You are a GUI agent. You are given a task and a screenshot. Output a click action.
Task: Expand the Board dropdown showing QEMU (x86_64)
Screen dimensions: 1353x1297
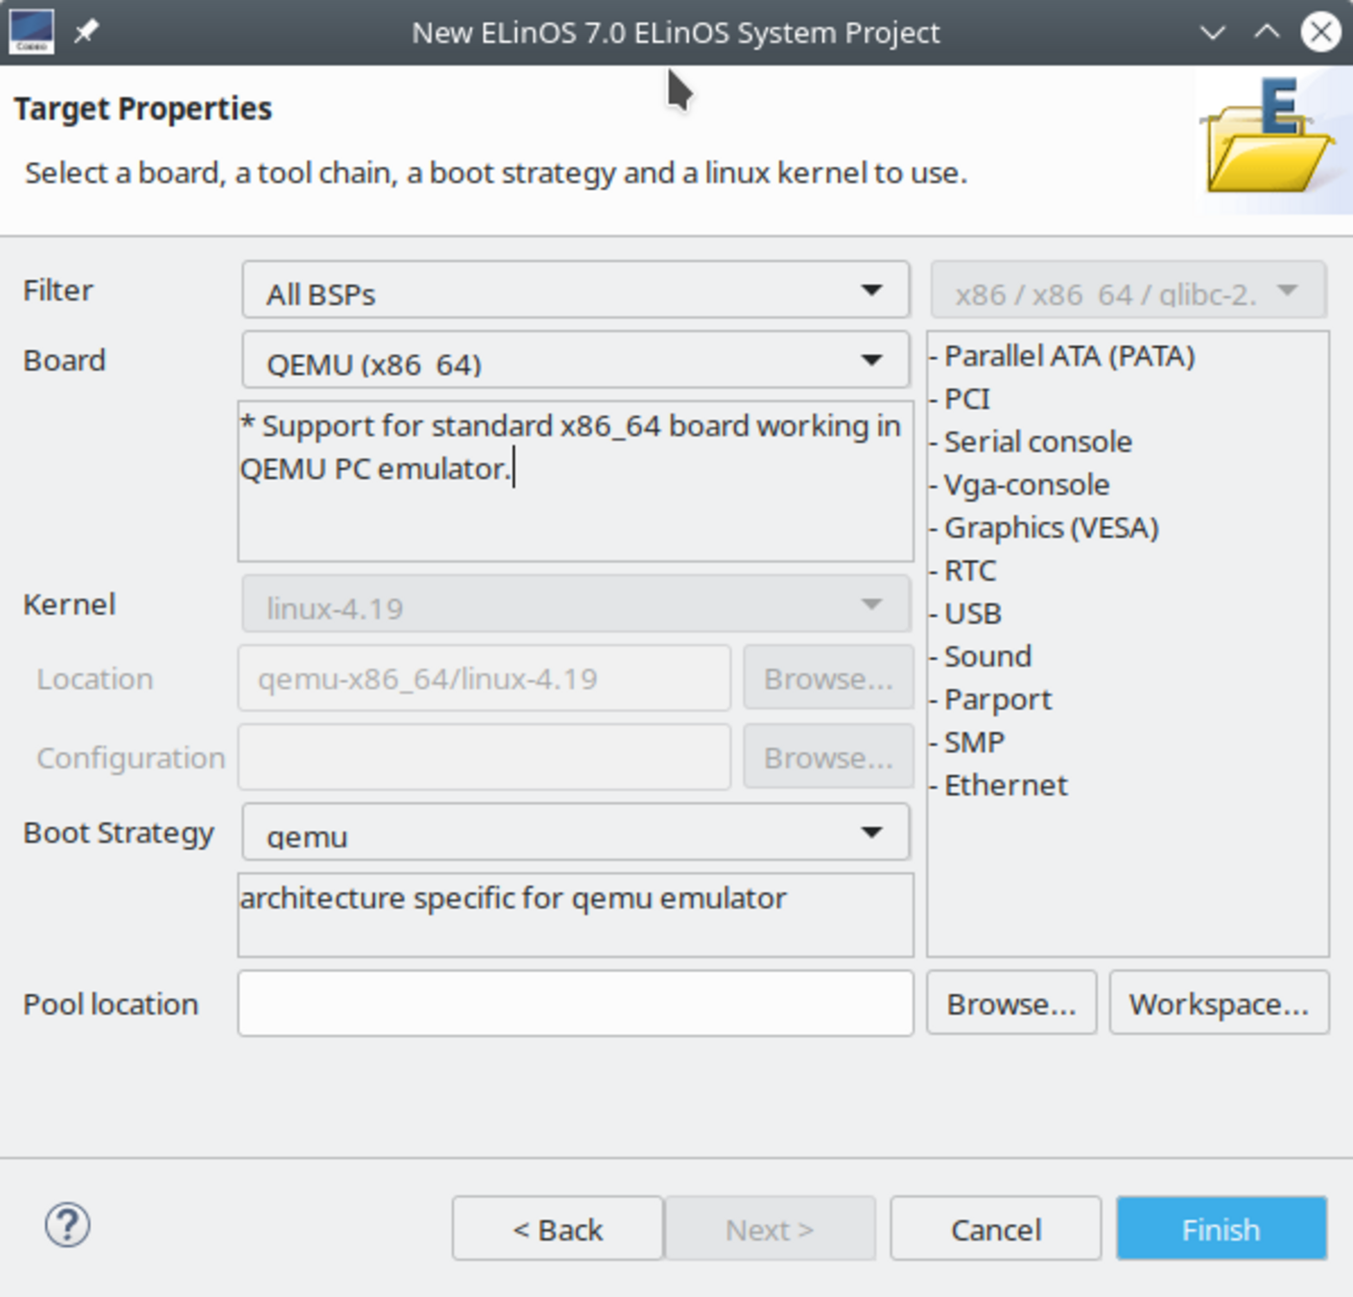[x=576, y=361]
